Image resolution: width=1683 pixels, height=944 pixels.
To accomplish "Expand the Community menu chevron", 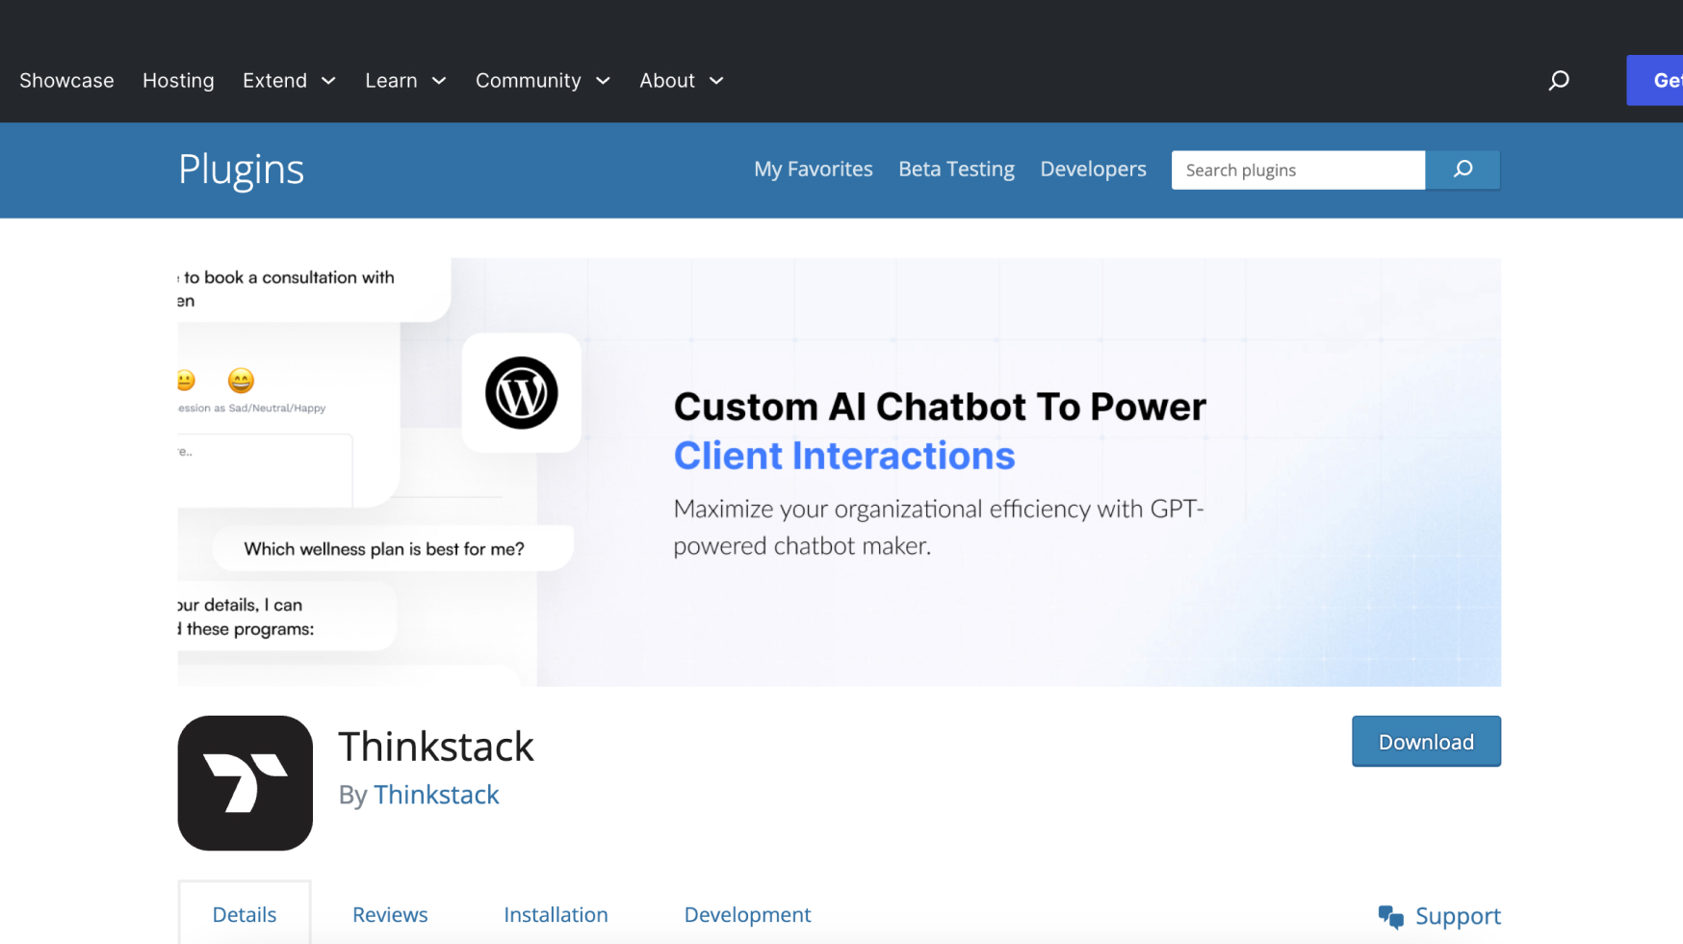I will [x=604, y=81].
